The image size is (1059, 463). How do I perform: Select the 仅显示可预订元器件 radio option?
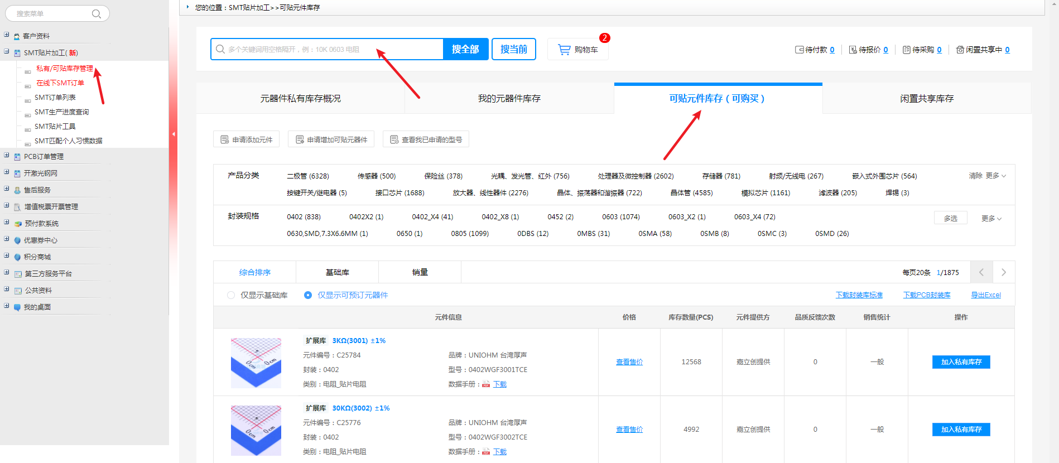tap(308, 295)
